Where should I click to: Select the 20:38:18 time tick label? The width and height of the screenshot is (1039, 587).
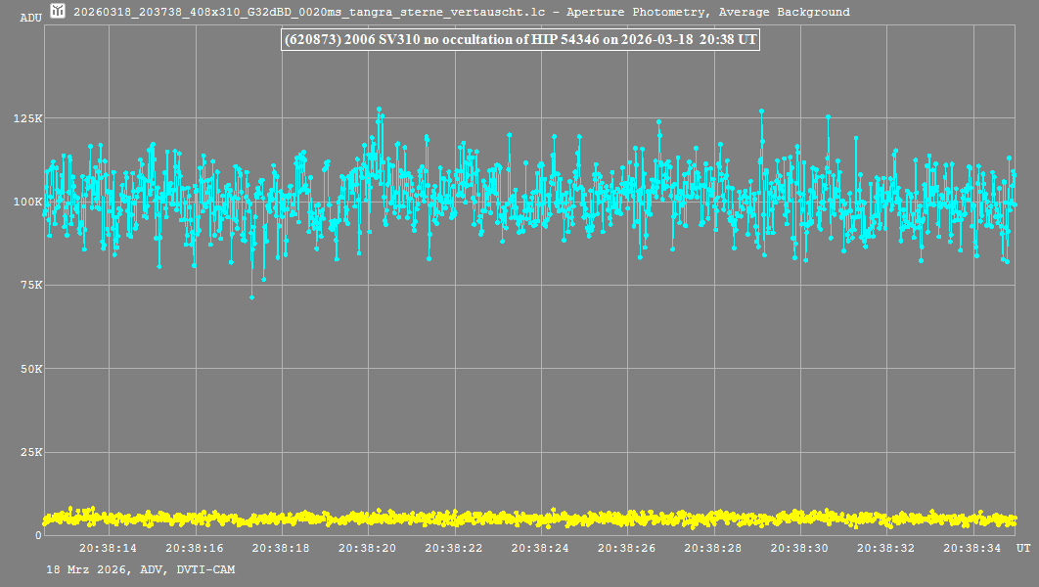coord(281,549)
